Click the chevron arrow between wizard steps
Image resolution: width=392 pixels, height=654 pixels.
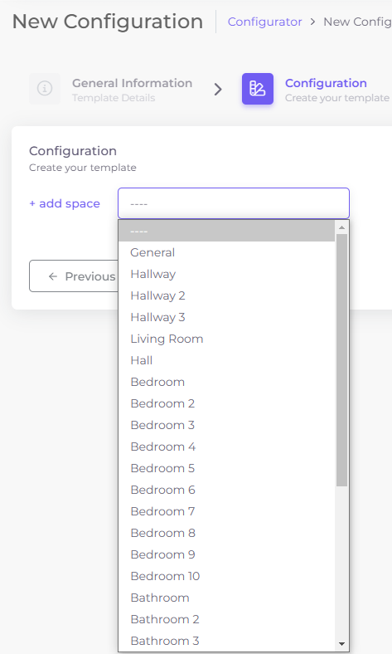click(x=218, y=90)
